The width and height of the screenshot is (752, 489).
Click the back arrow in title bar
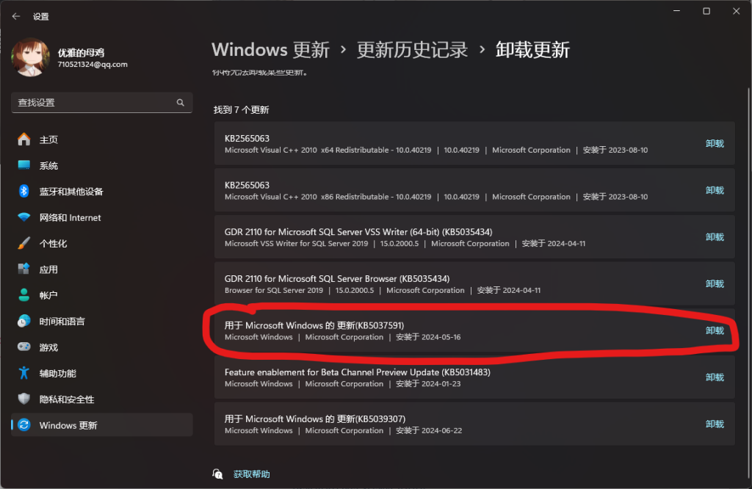(x=16, y=16)
